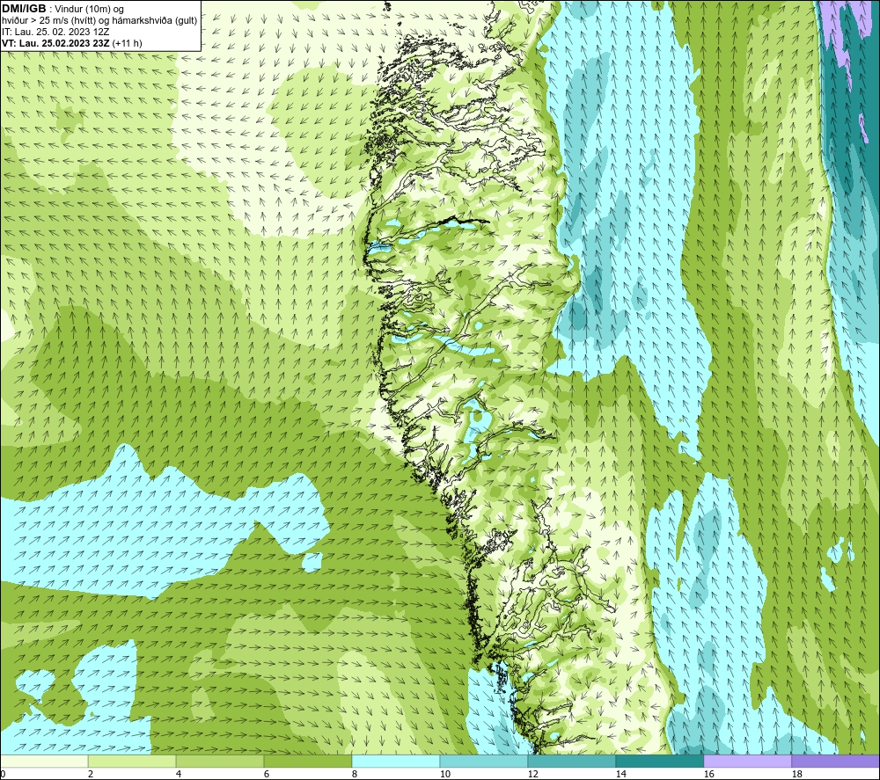Screen dimensions: 880x780
Task: Click the 16–18 m/s lavender swatch
Action: 747,761
